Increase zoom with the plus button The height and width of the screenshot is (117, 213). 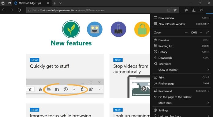click(201, 33)
